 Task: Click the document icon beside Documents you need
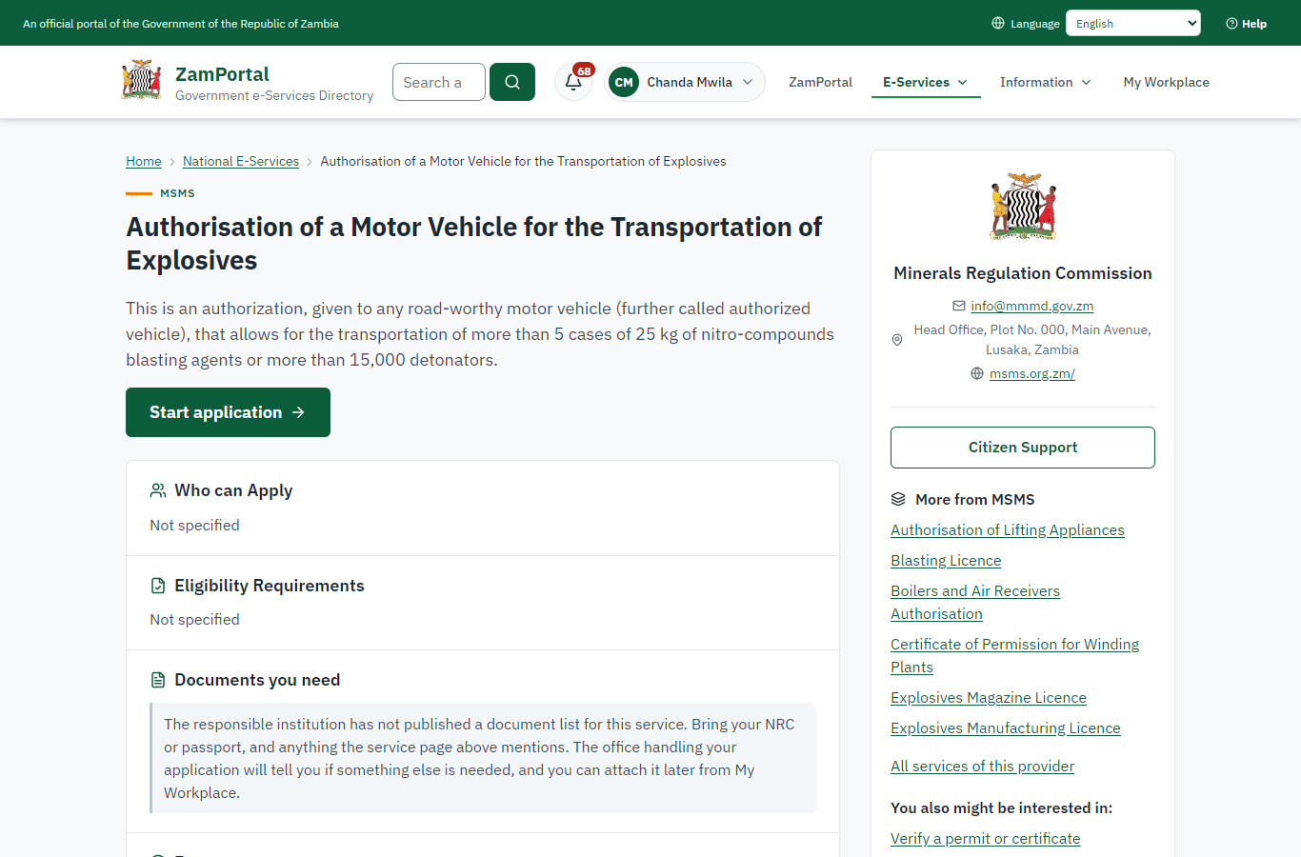point(158,680)
